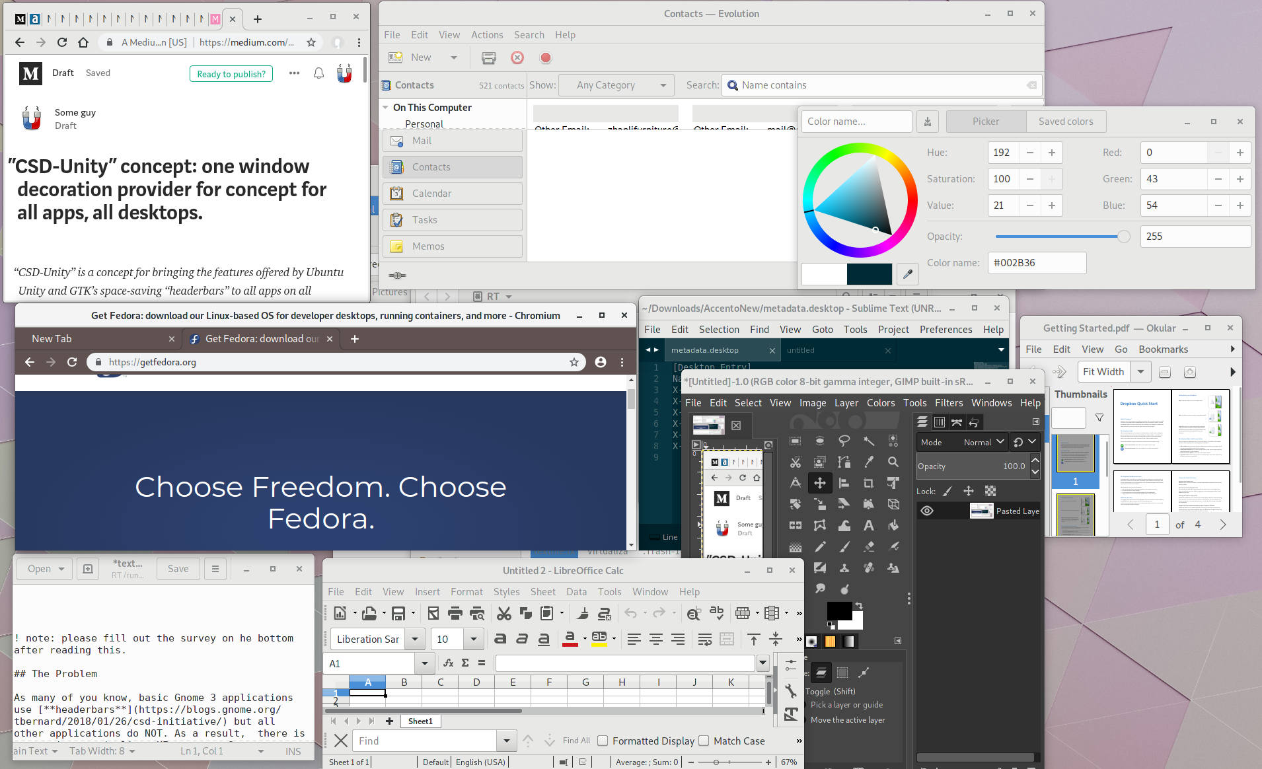Select the Crop tool in GIMP
This screenshot has width=1262, height=769.
tap(869, 484)
